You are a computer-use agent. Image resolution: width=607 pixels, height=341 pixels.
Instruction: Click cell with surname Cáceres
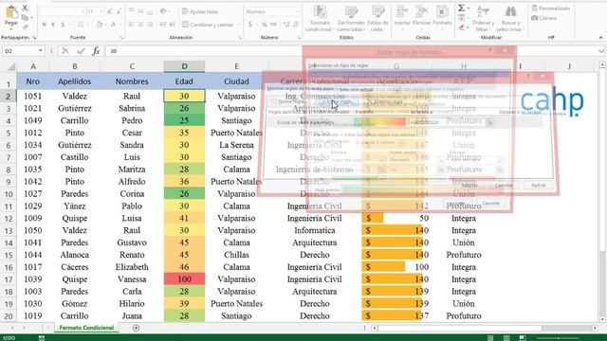[74, 267]
